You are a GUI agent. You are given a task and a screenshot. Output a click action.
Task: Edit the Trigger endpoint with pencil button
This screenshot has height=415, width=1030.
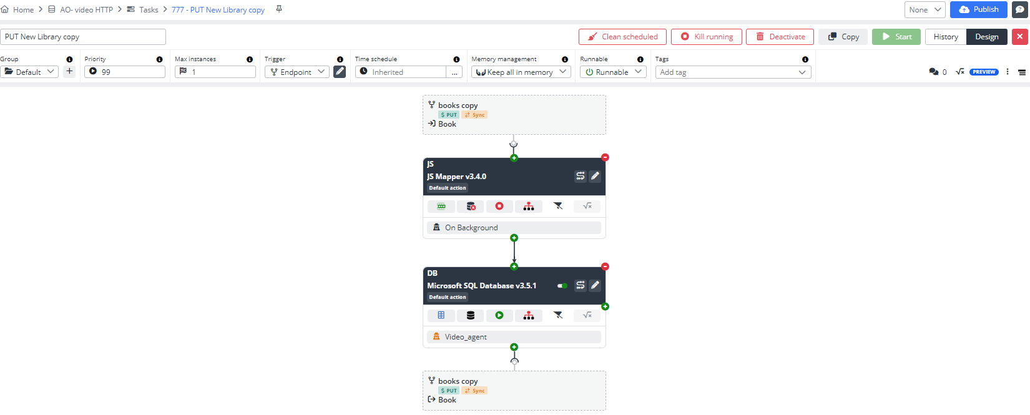340,72
